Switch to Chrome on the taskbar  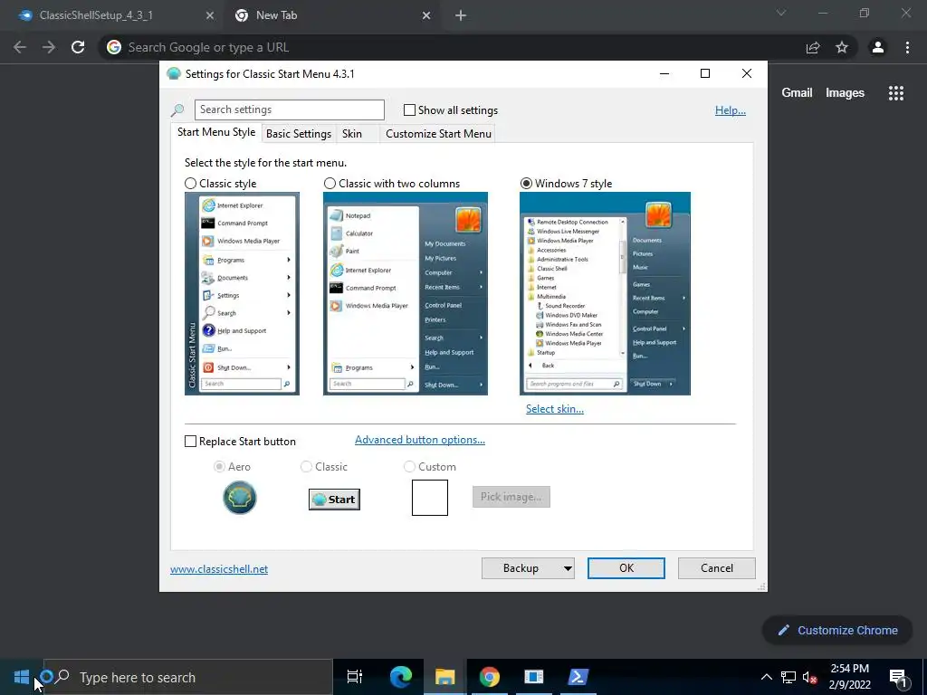click(489, 677)
